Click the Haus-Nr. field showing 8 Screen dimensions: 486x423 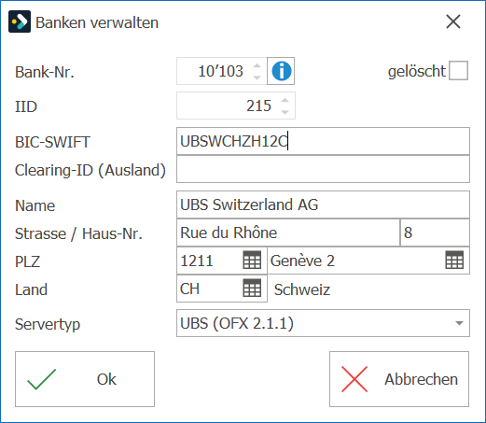tap(435, 233)
